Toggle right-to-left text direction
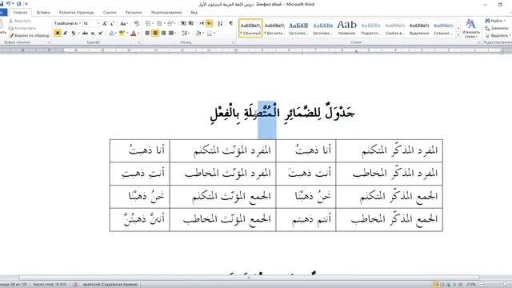 [210, 23]
